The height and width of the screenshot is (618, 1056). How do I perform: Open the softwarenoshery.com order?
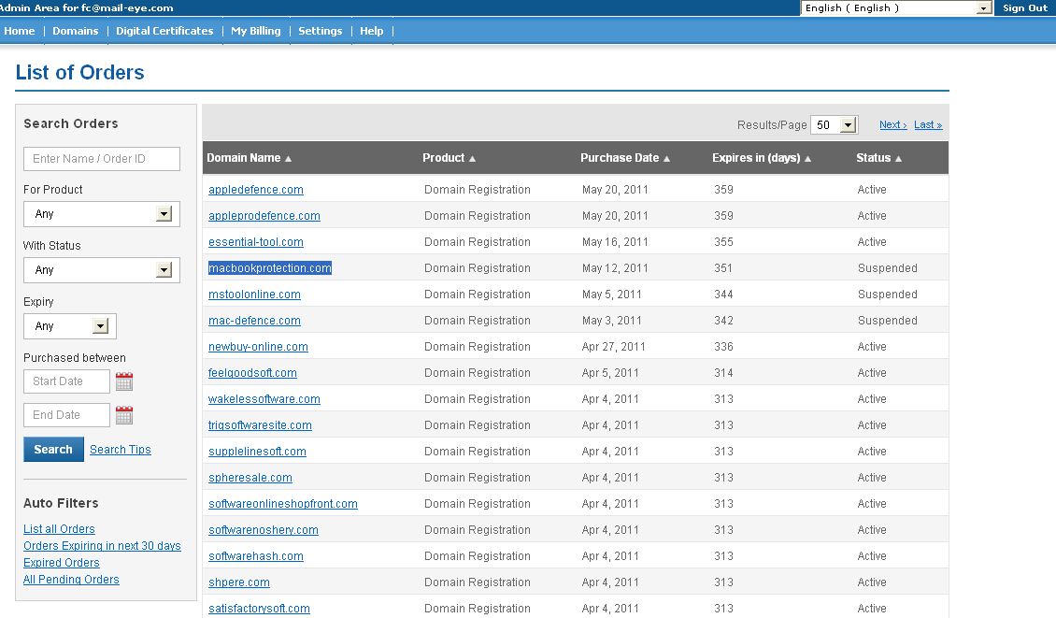tap(264, 530)
